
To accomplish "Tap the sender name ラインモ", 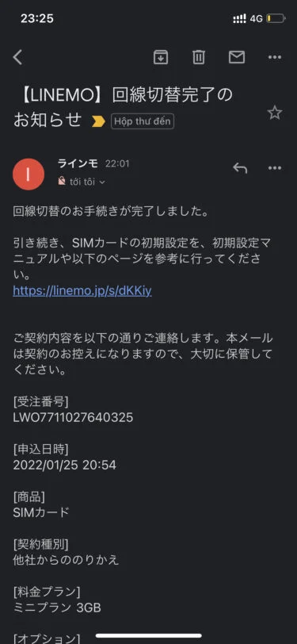I will [x=78, y=163].
